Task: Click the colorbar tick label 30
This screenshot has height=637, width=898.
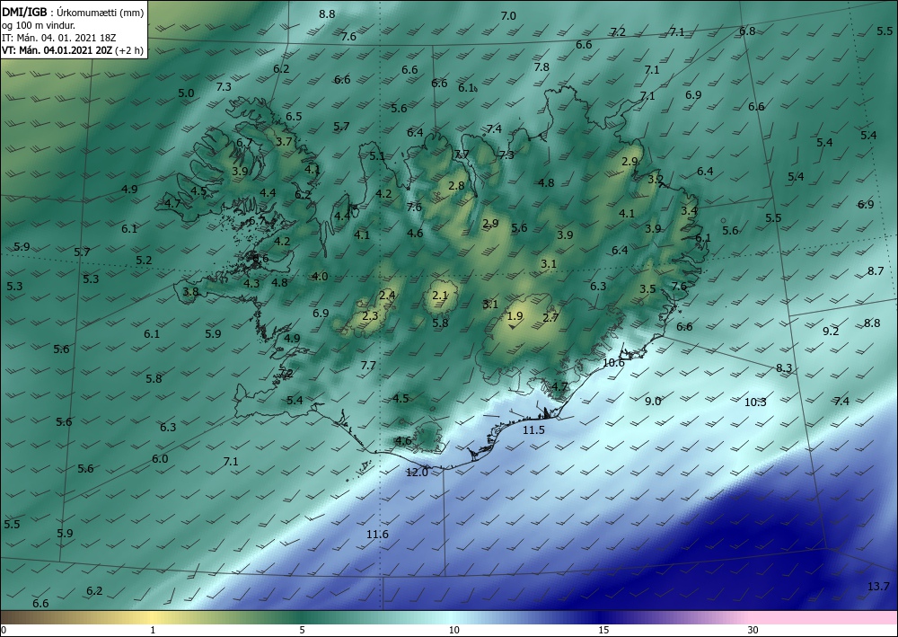Action: 753,630
